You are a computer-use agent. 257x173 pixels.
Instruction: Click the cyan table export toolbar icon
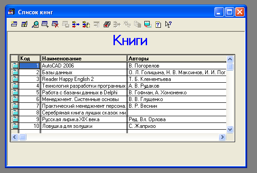point(148,24)
